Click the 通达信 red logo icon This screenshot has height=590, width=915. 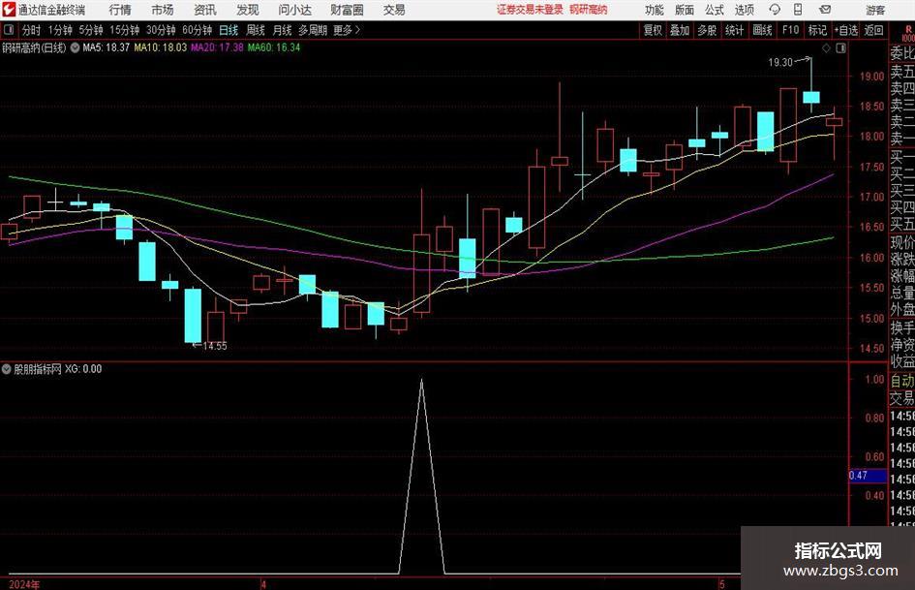[9, 10]
